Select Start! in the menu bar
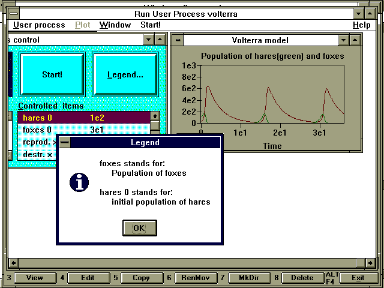Image resolution: width=384 pixels, height=288 pixels. click(x=150, y=25)
